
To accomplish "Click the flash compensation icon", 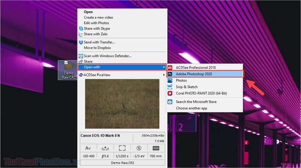I will [x=139, y=148].
